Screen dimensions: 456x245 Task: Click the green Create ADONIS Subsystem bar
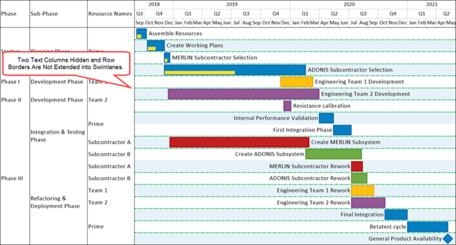tap(333, 154)
